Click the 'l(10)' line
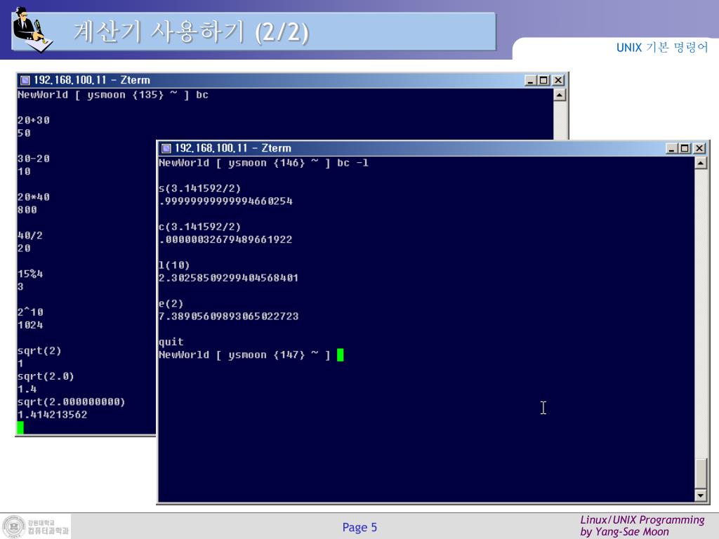Screen dimensions: 719x539 tap(174, 265)
